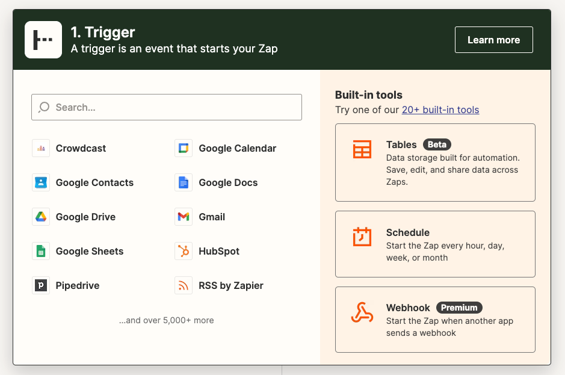This screenshot has height=375, width=565.
Task: Click the Trigger step icon in header
Action: click(43, 40)
